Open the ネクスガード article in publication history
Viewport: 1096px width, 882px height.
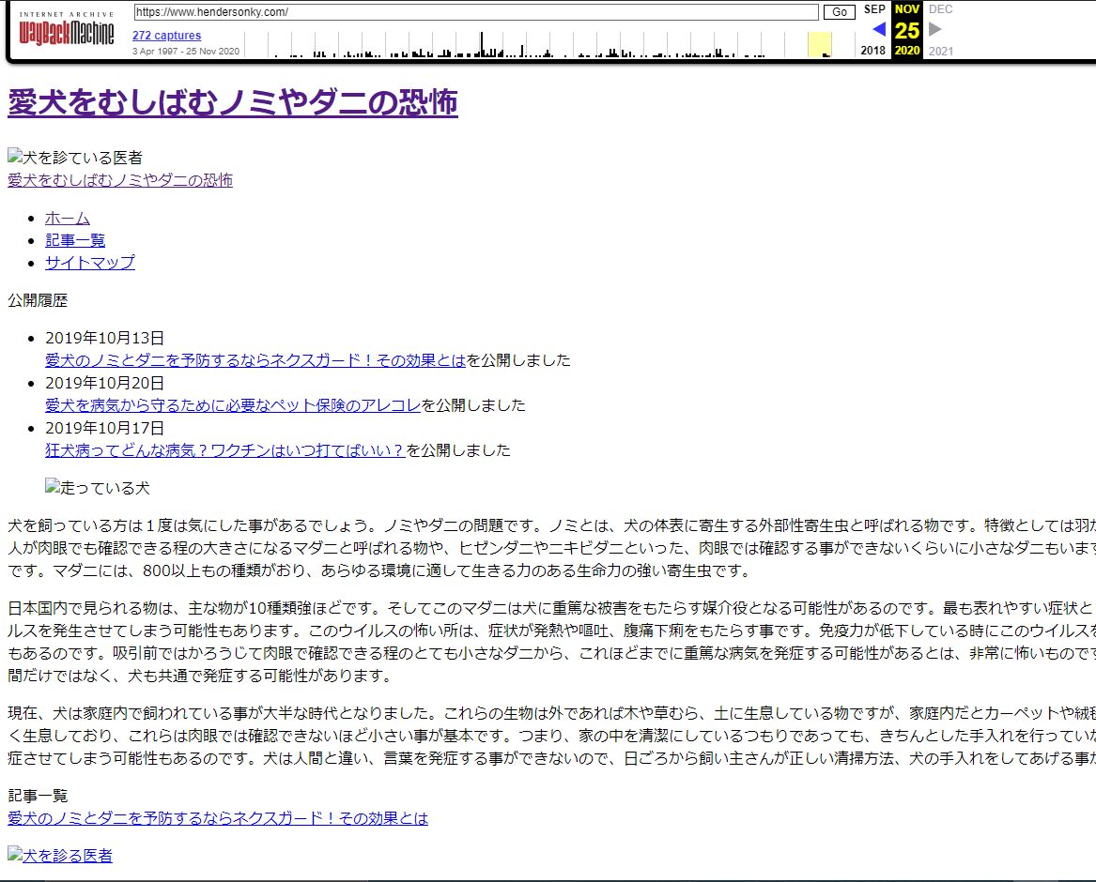[x=255, y=360]
